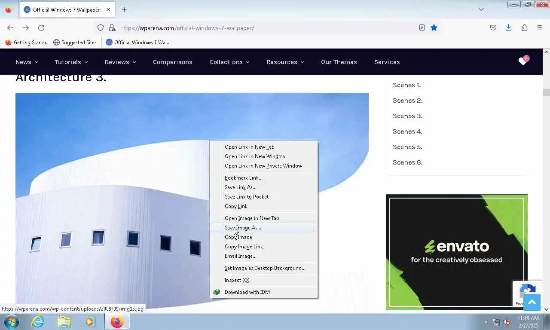Click the address bar URL field
The height and width of the screenshot is (330, 550).
[266, 28]
